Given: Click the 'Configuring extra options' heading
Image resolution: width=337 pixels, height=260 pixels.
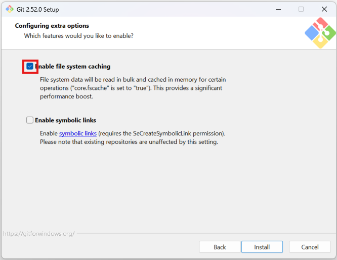Looking at the screenshot, I should [x=52, y=26].
